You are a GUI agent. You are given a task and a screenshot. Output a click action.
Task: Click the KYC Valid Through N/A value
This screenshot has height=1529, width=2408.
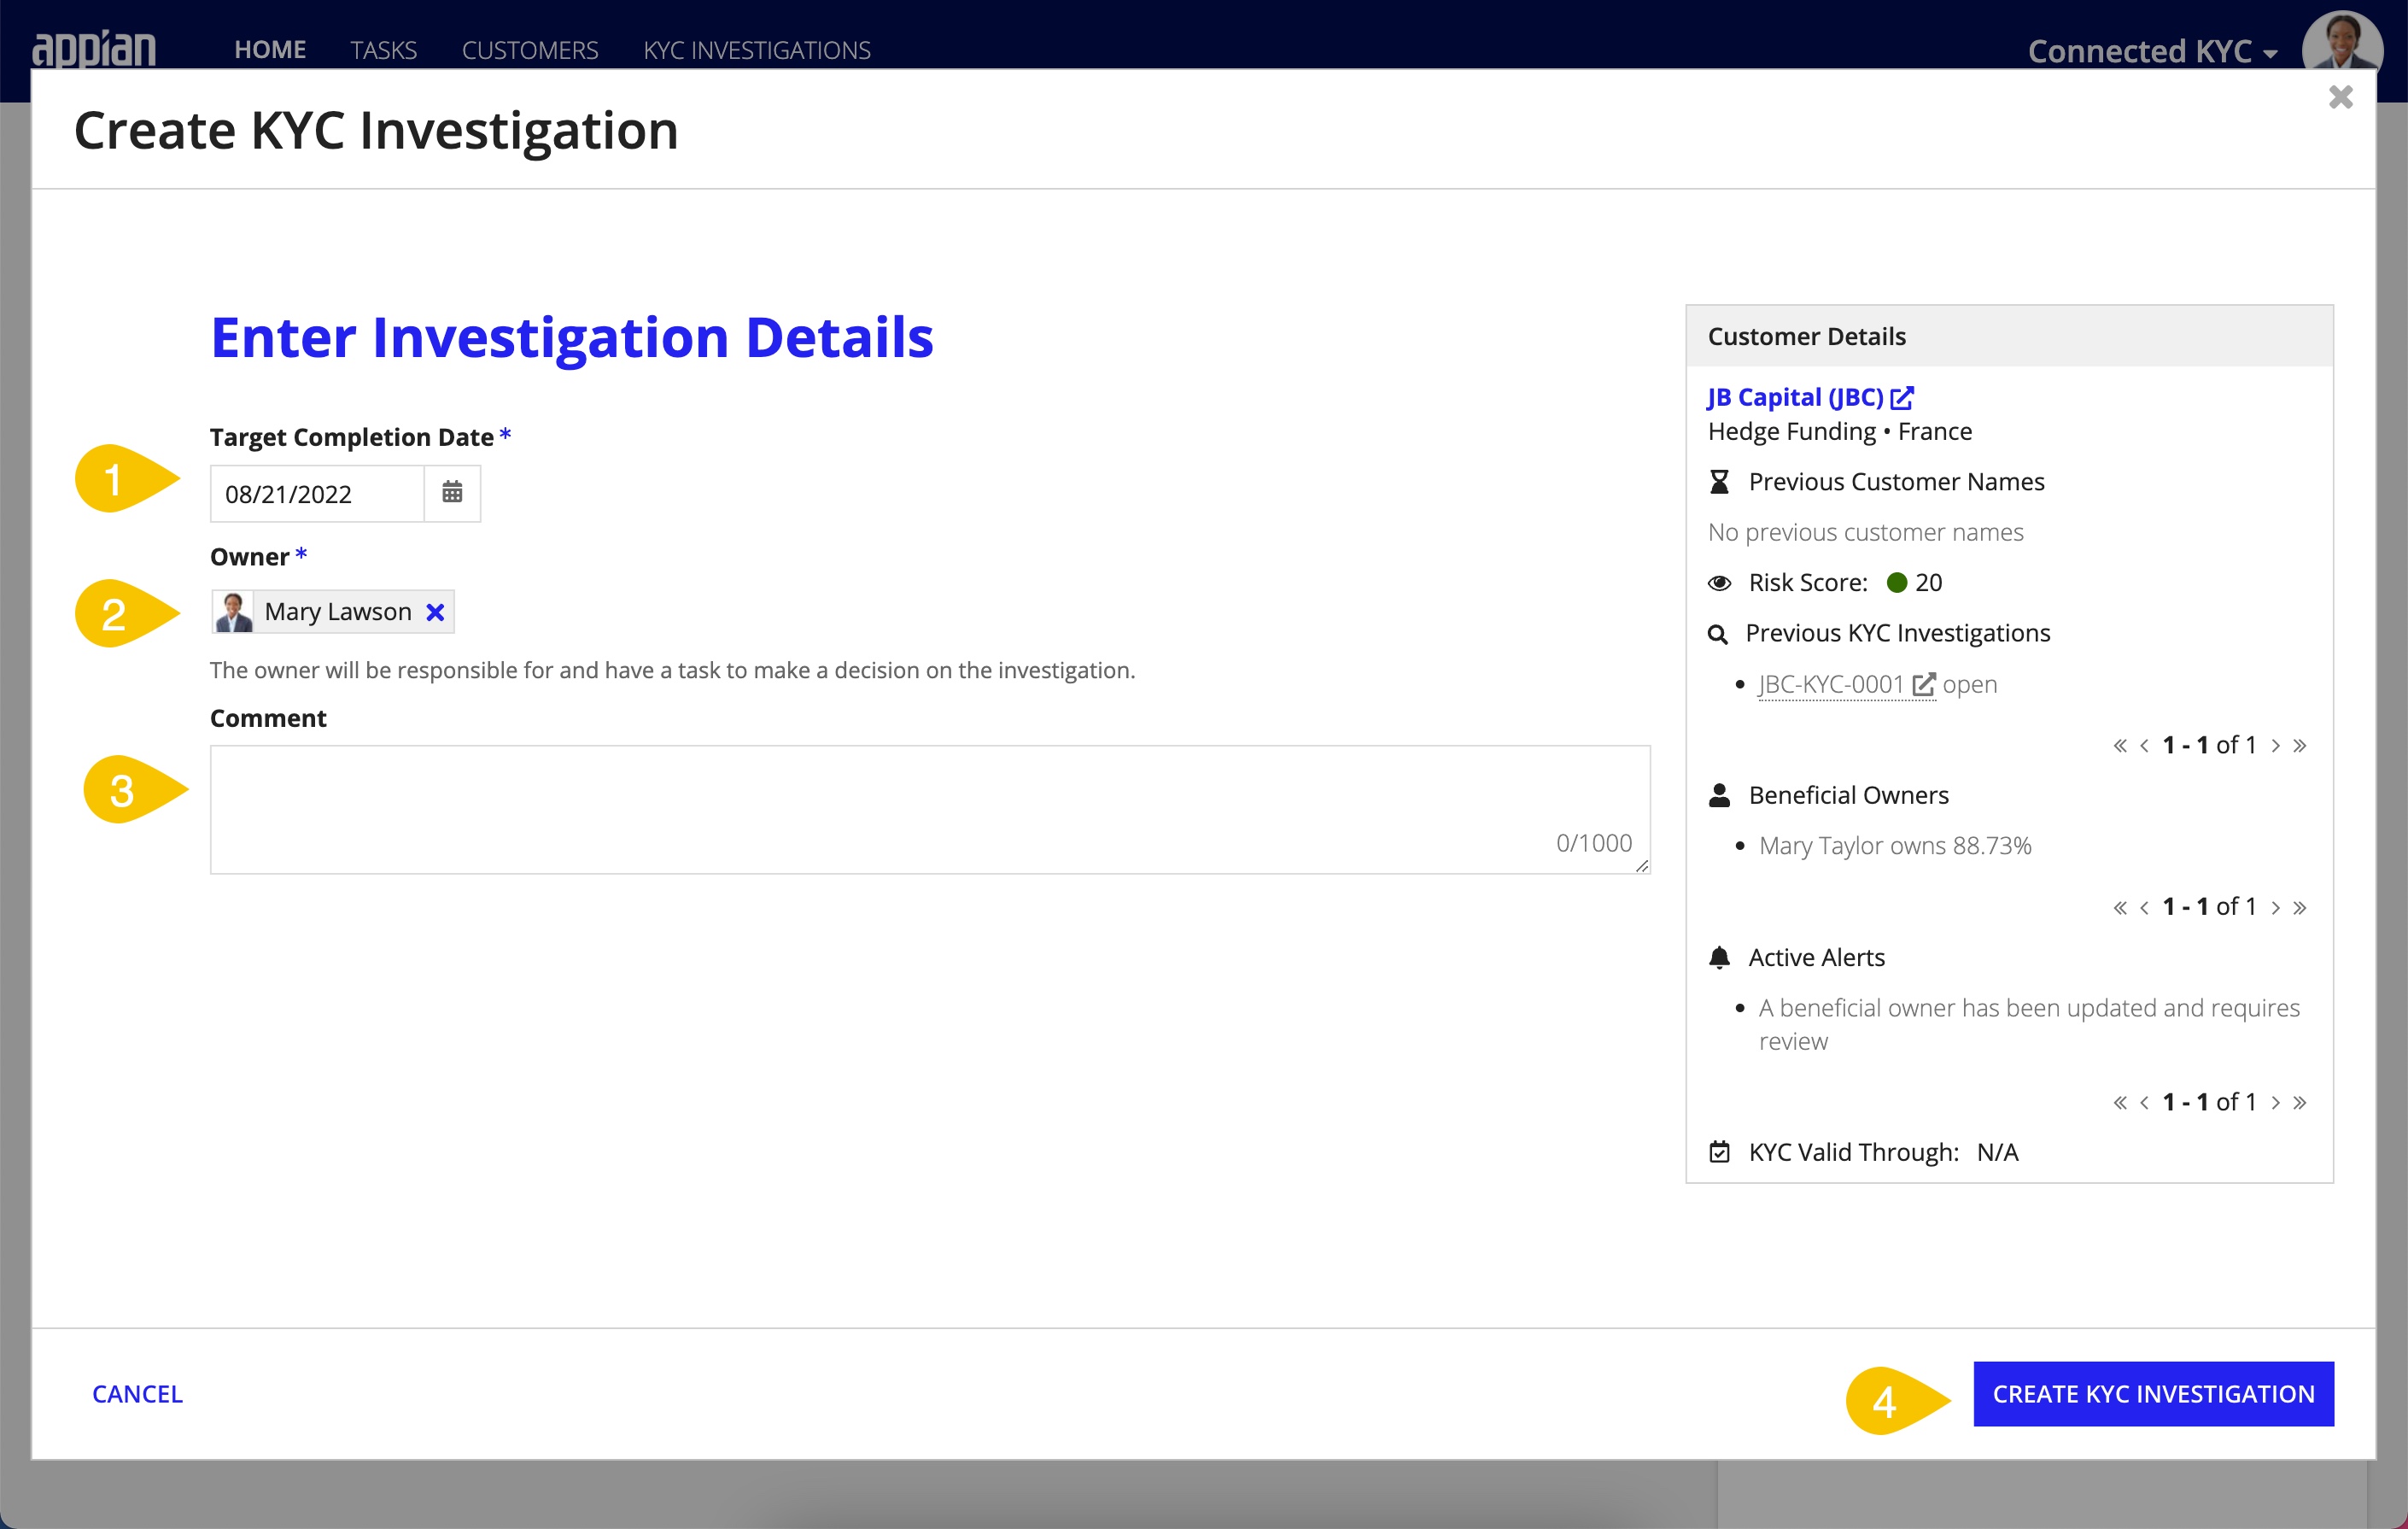coord(1997,1153)
